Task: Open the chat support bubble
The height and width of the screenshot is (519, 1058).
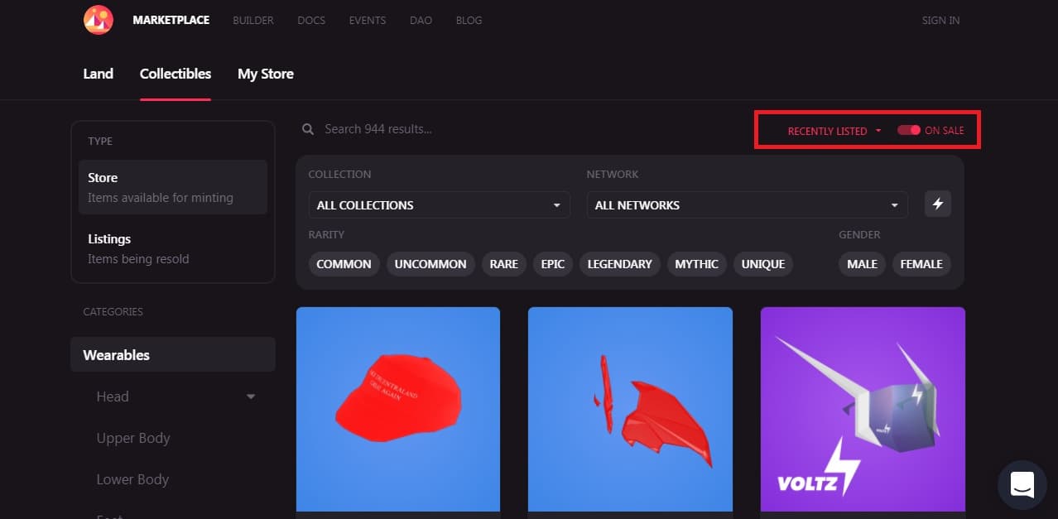Action: 1022,484
